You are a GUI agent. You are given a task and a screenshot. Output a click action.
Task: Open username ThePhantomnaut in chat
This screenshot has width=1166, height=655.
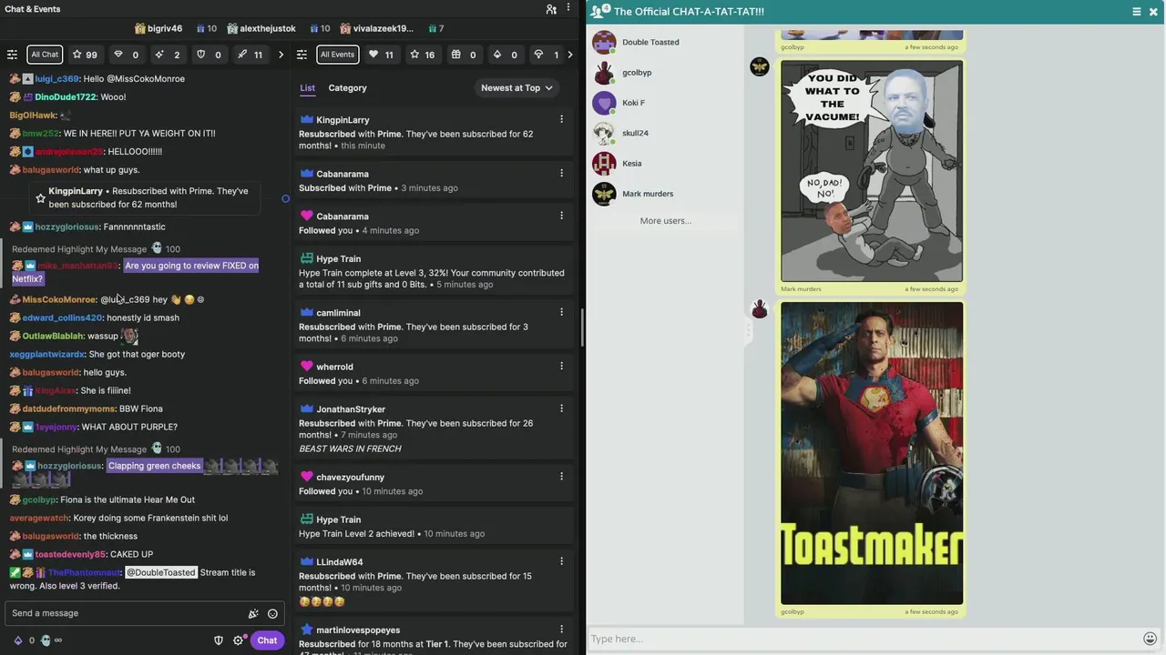(84, 572)
